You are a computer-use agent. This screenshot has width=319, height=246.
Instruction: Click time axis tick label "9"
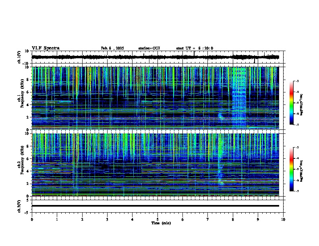point(258,219)
